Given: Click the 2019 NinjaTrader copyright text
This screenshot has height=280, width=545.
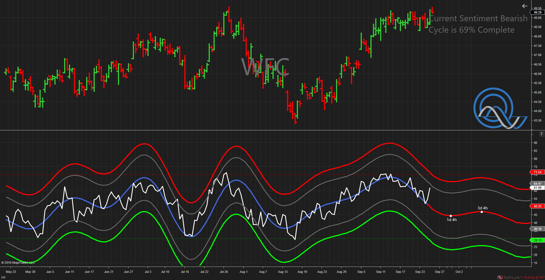Looking at the screenshot, I should point(18,263).
